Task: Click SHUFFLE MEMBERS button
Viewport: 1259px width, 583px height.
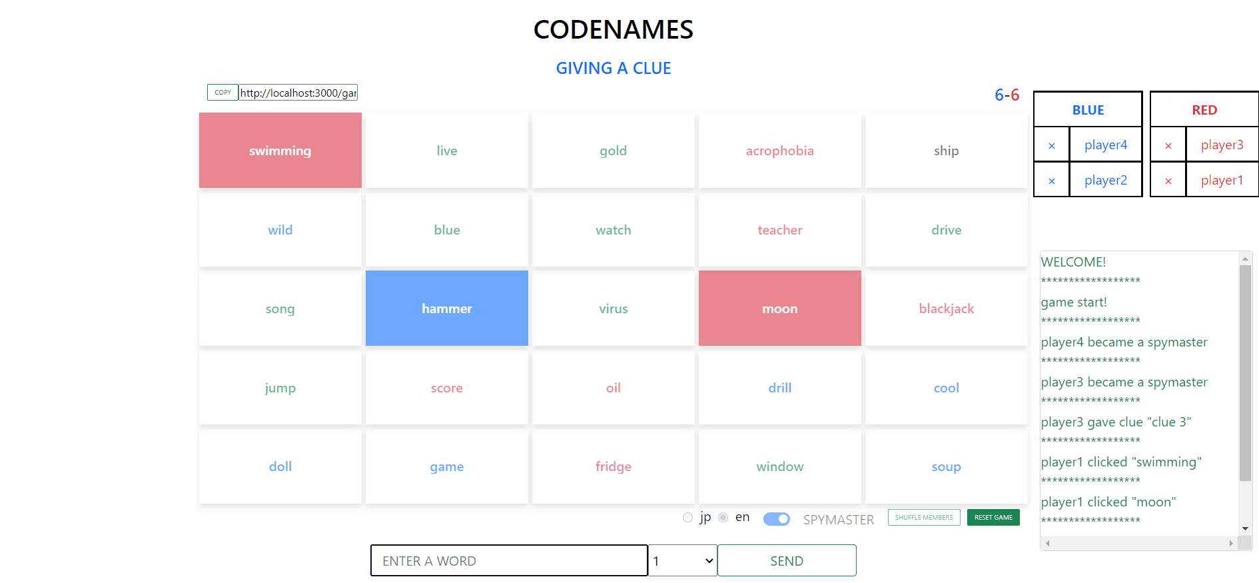Action: pos(924,518)
